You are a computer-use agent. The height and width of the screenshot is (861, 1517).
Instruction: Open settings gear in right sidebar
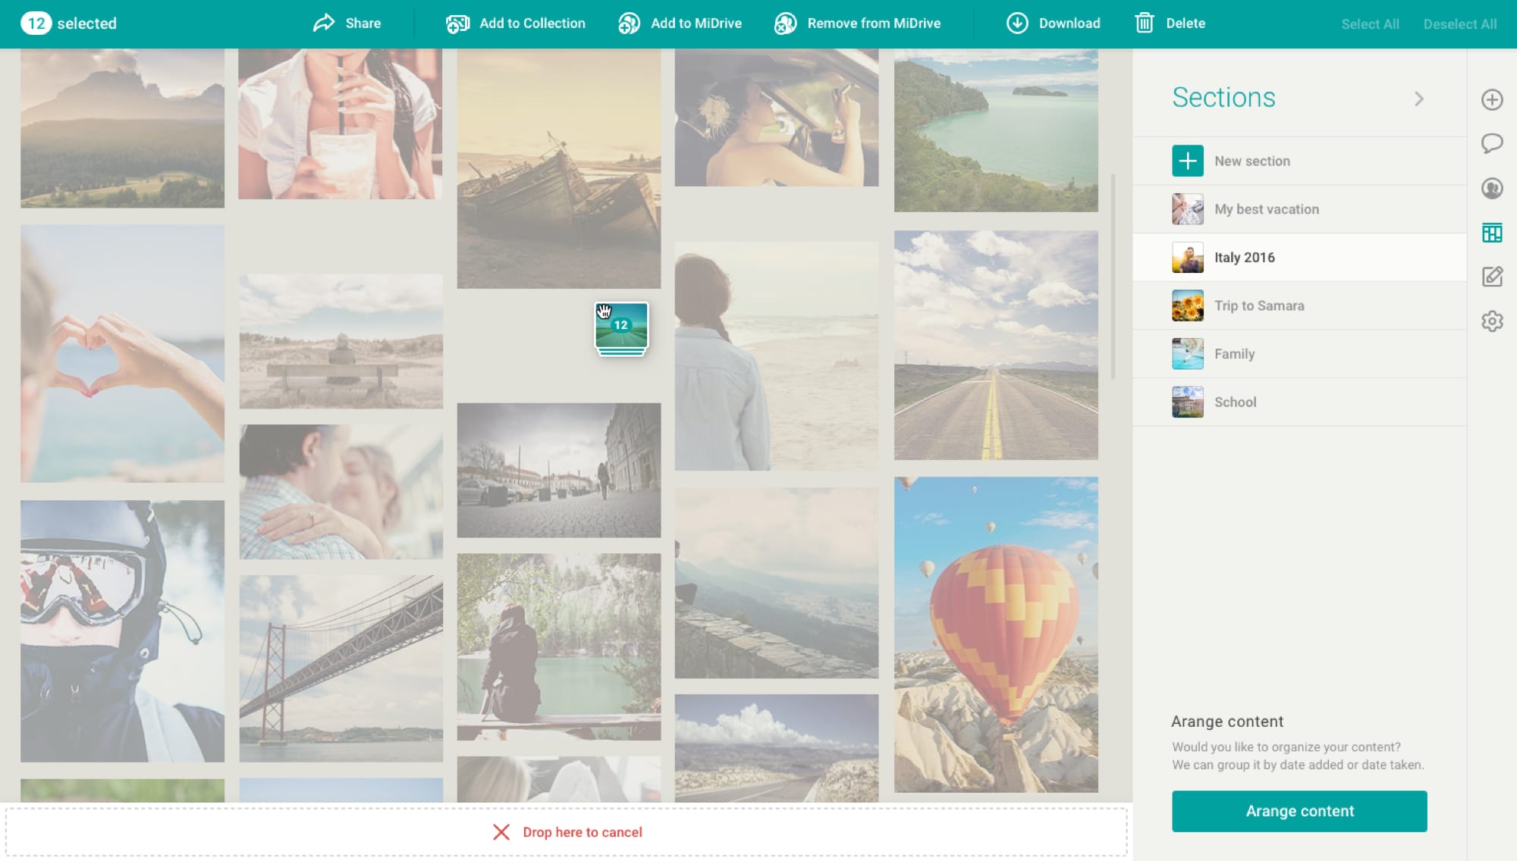1491,321
